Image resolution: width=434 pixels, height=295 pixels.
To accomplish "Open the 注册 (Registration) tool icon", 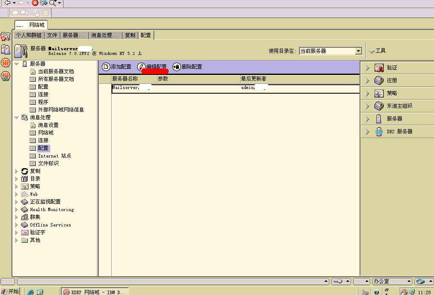I will click(379, 80).
